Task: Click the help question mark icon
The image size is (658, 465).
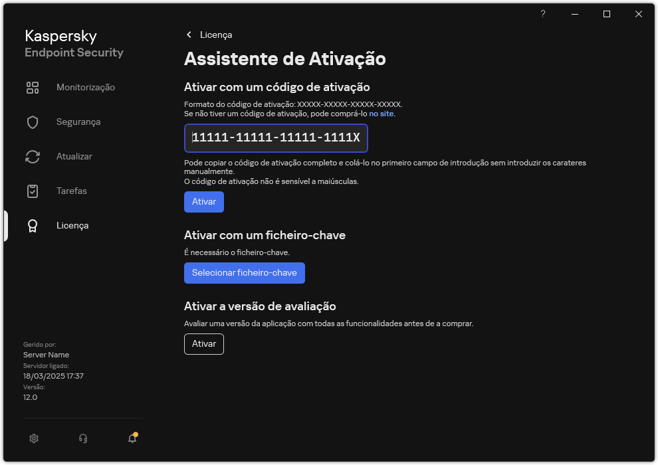Action: point(542,14)
